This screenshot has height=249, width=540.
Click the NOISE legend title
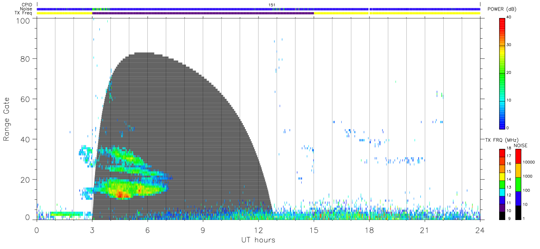pyautogui.click(x=520, y=145)
